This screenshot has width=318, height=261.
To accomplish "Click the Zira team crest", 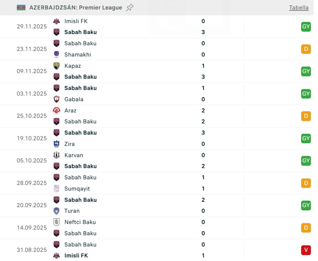I will [57, 144].
